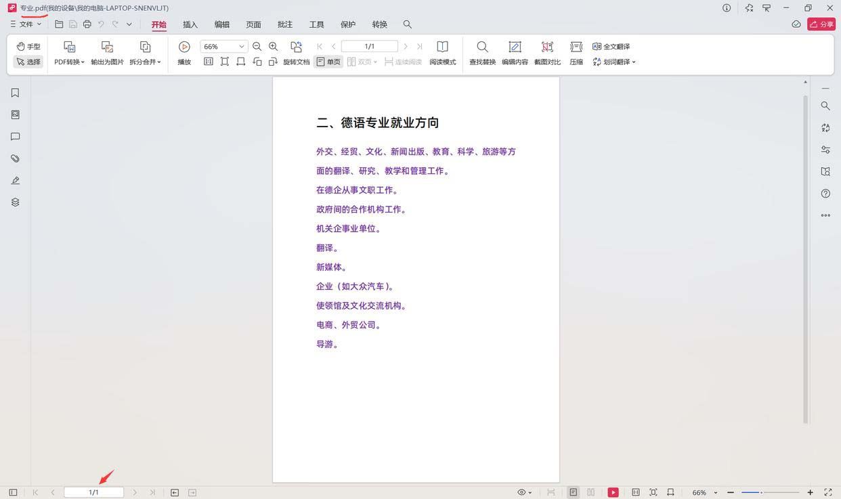Screen dimensions: 841x499
Task: Click the bottom page number field
Action: [93, 492]
